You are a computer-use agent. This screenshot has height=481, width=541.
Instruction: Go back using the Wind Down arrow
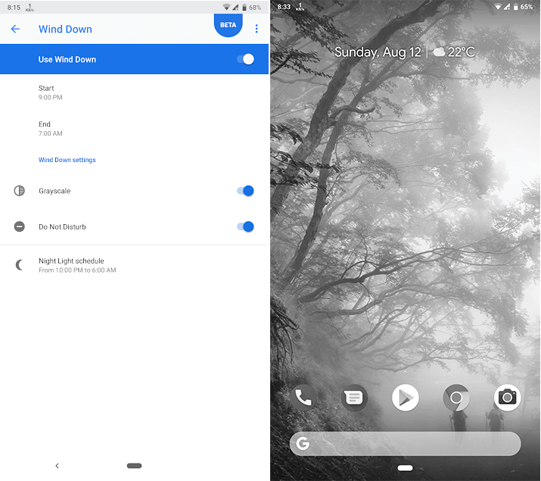(x=15, y=29)
